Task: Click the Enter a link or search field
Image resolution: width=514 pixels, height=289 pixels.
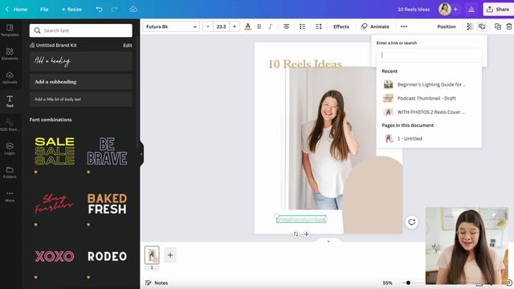Action: [430, 55]
